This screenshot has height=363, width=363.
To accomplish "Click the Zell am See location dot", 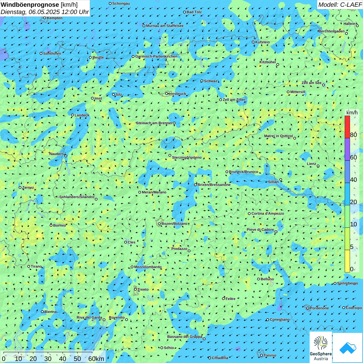I will click(323, 85).
